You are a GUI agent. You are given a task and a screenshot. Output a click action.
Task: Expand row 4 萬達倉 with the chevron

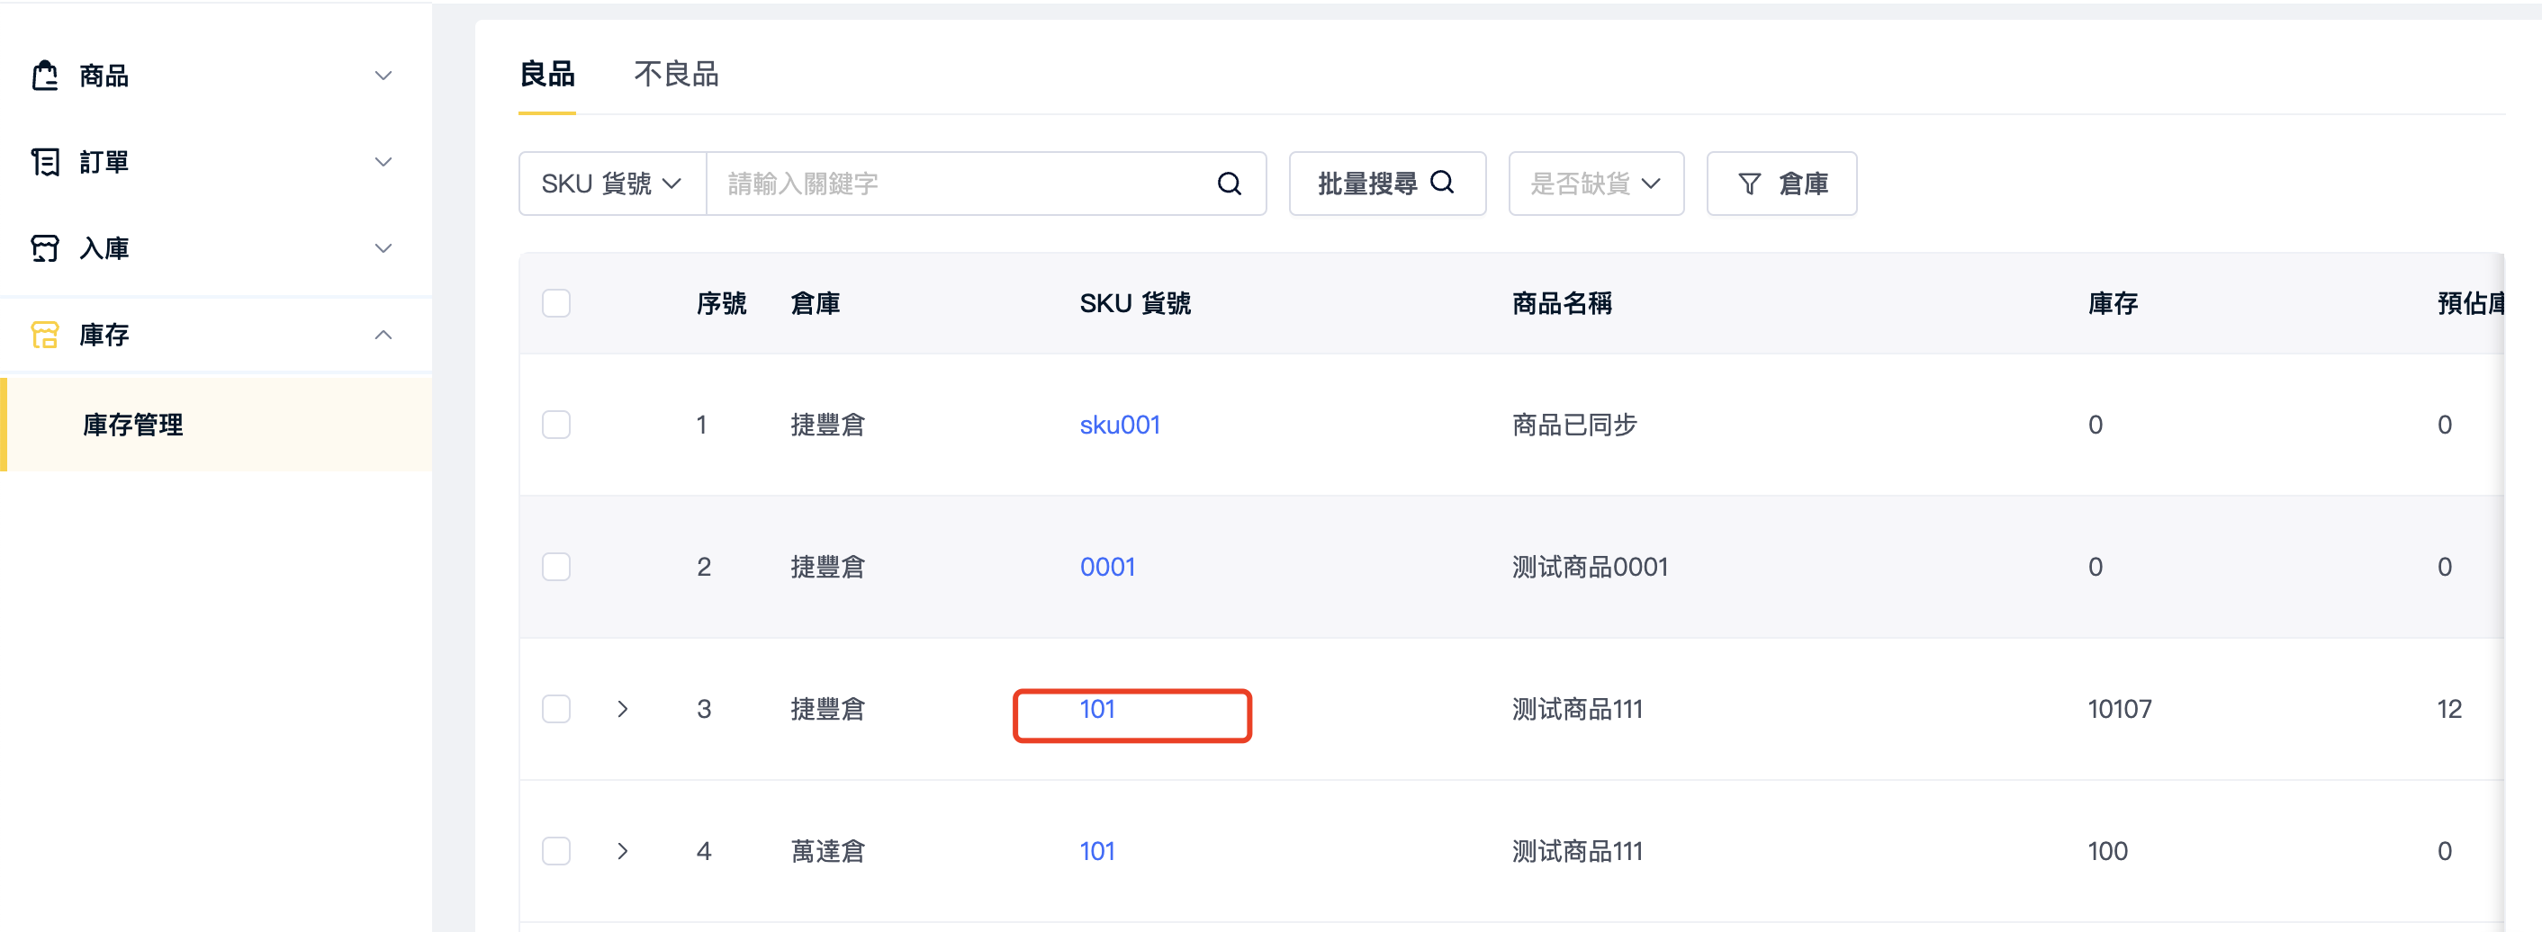pos(623,851)
